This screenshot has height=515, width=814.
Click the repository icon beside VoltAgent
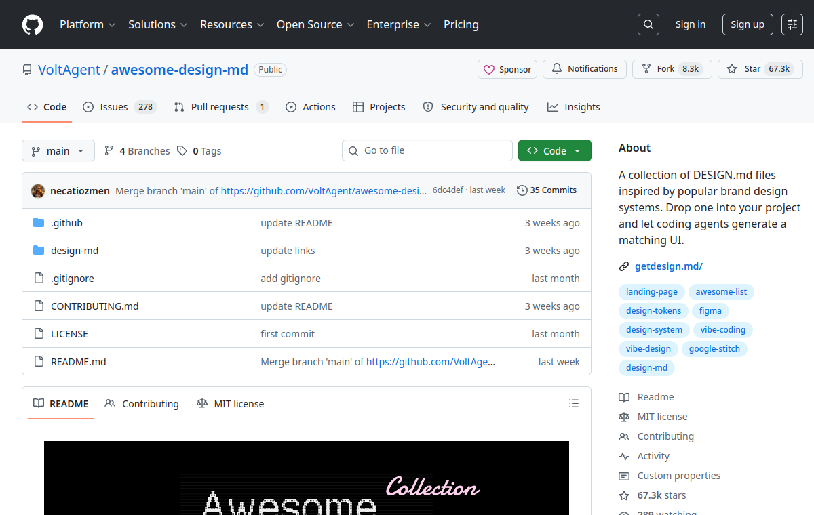click(27, 70)
